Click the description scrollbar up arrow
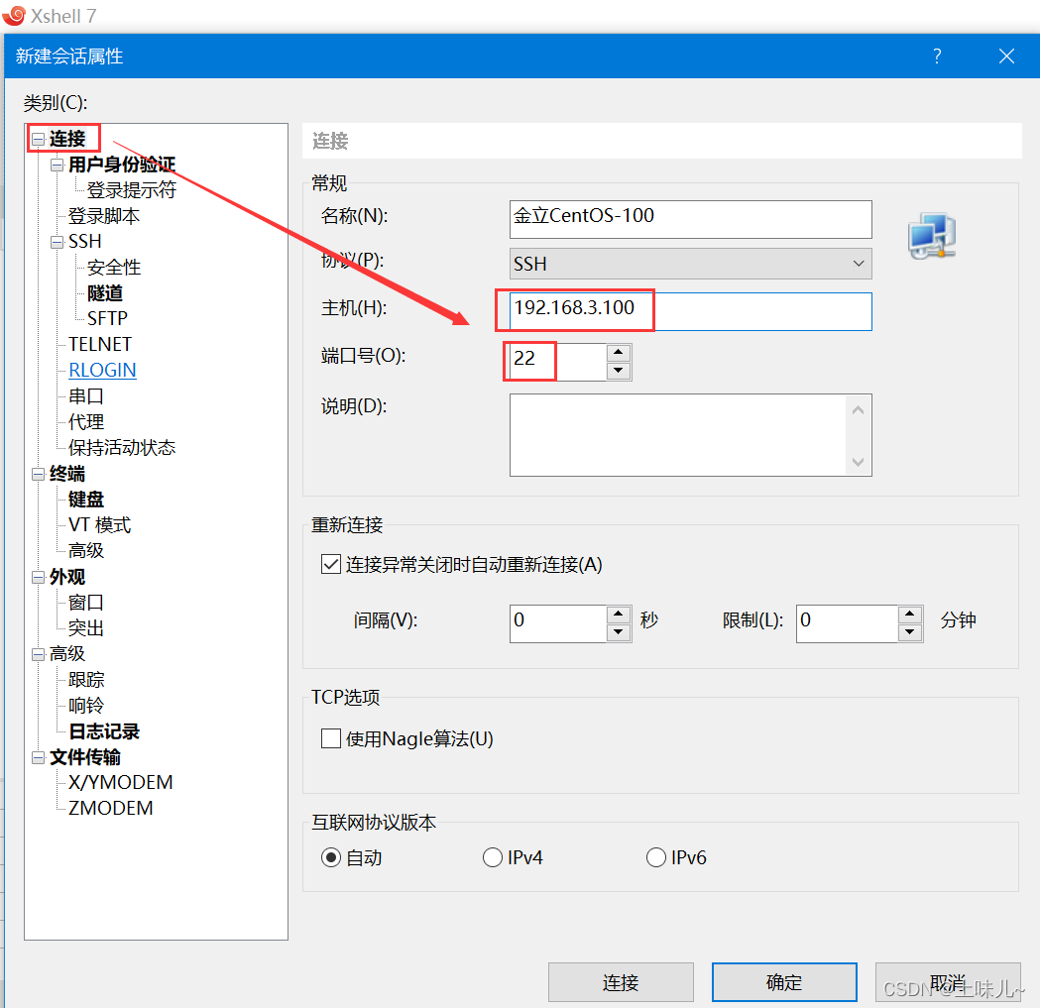1040x1008 pixels. click(x=859, y=409)
